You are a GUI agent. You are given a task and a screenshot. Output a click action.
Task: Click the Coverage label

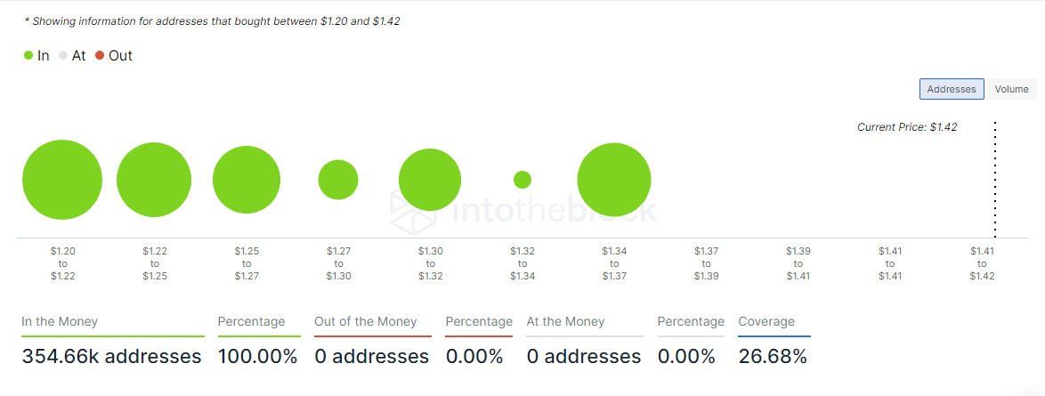[x=766, y=321]
